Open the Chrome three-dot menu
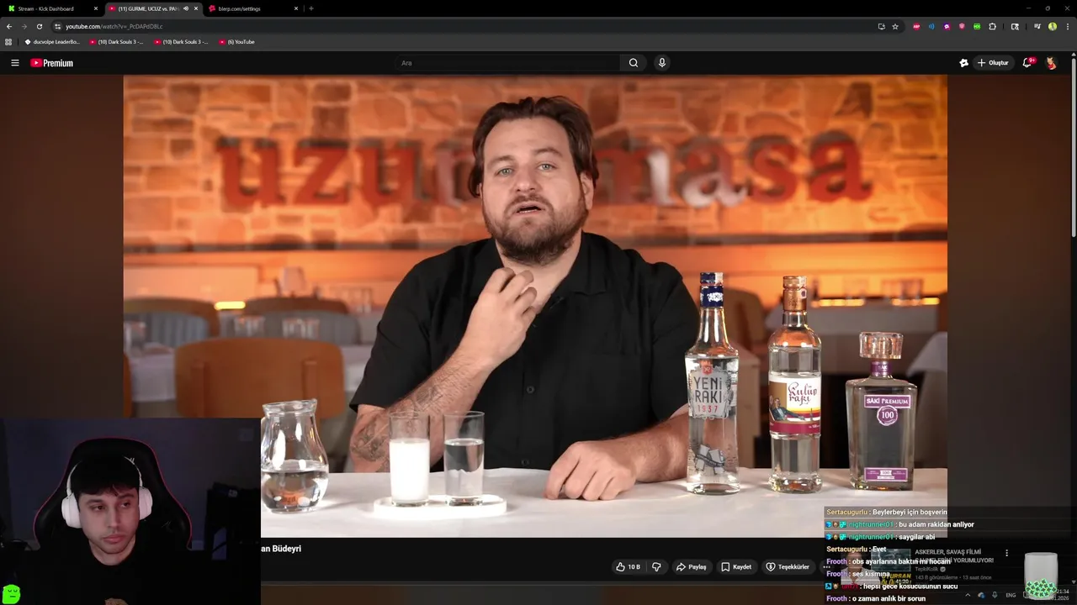 (1067, 26)
